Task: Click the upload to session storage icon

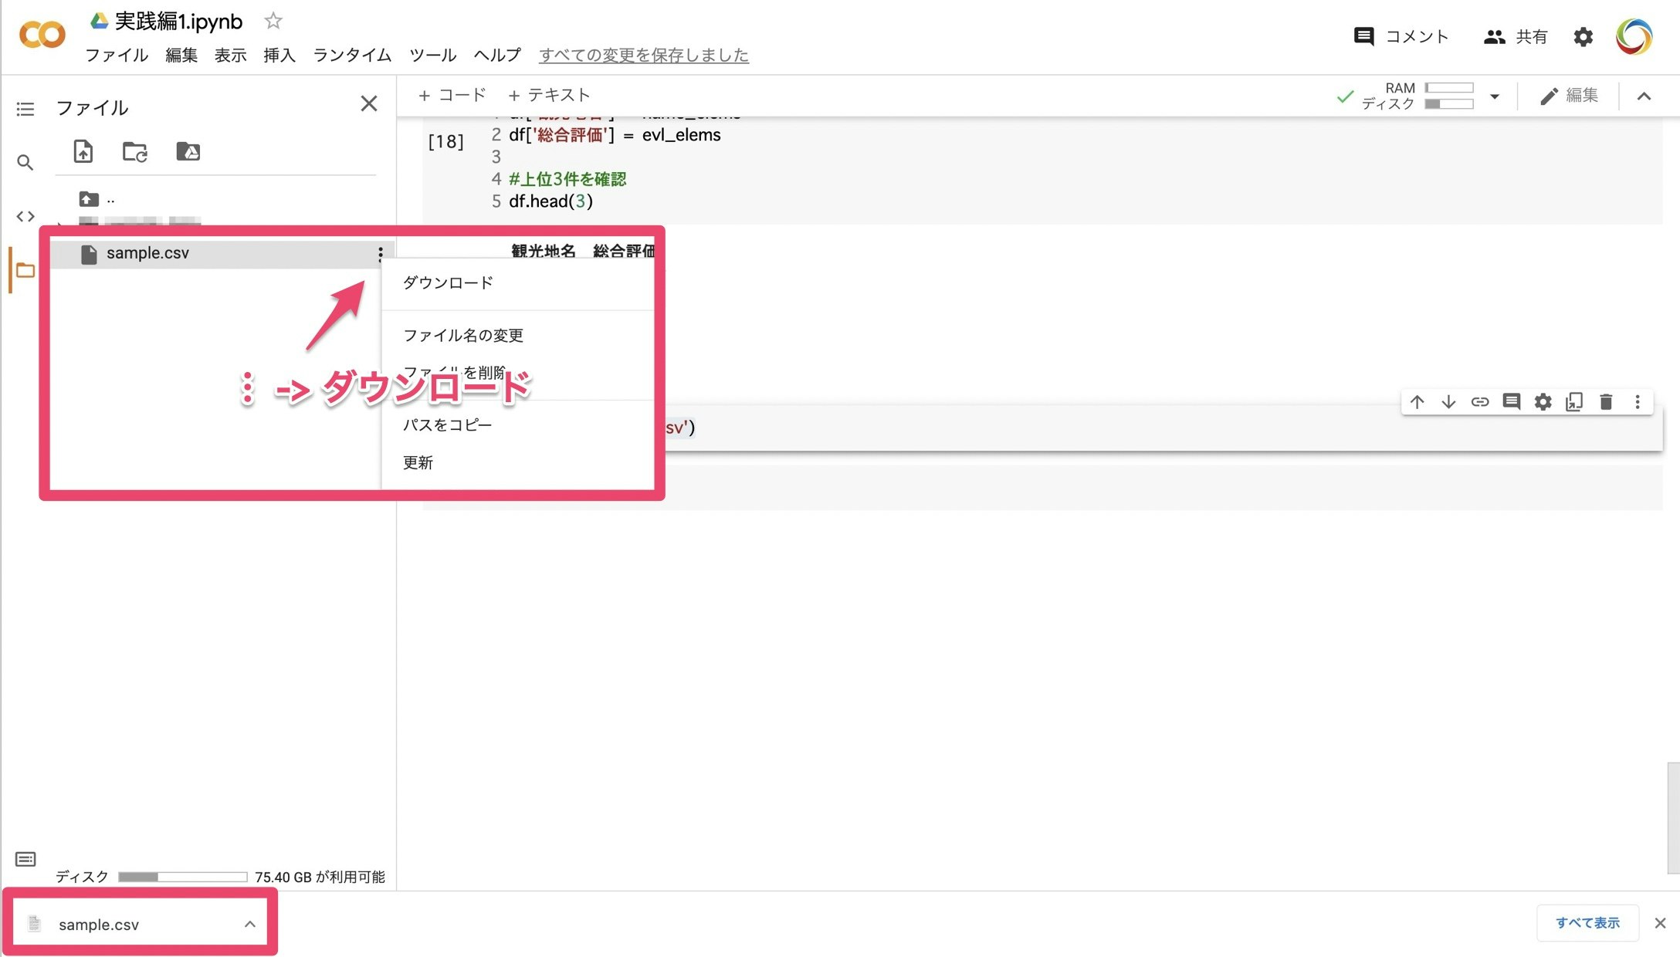Action: coord(83,151)
